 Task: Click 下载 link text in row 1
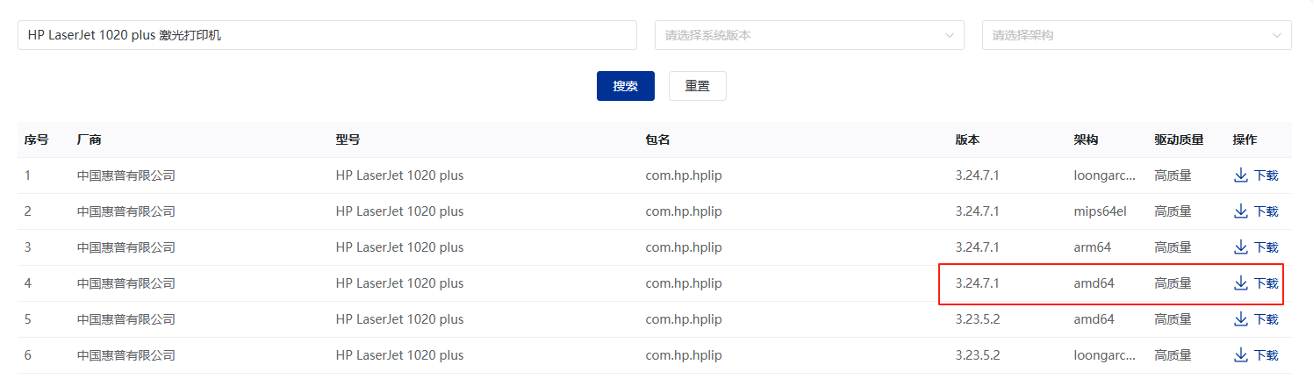pos(1266,175)
